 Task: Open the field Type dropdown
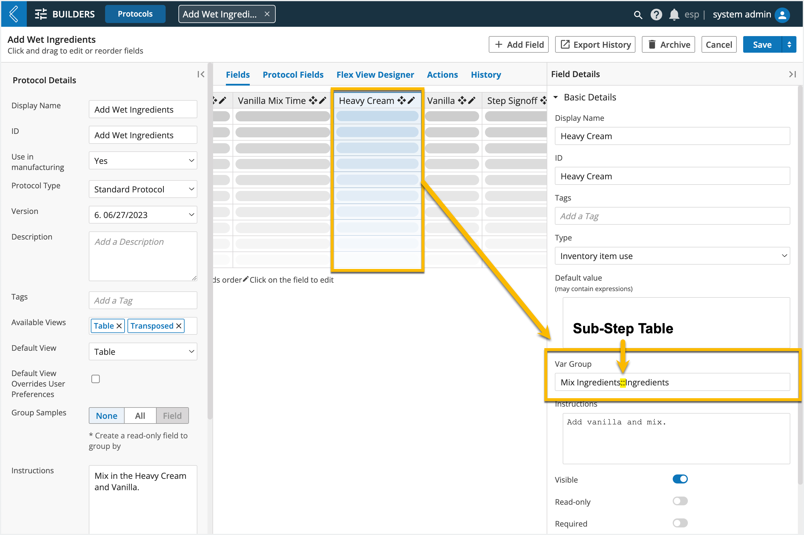tap(672, 256)
